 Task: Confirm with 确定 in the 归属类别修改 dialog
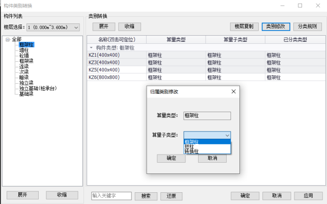172,158
